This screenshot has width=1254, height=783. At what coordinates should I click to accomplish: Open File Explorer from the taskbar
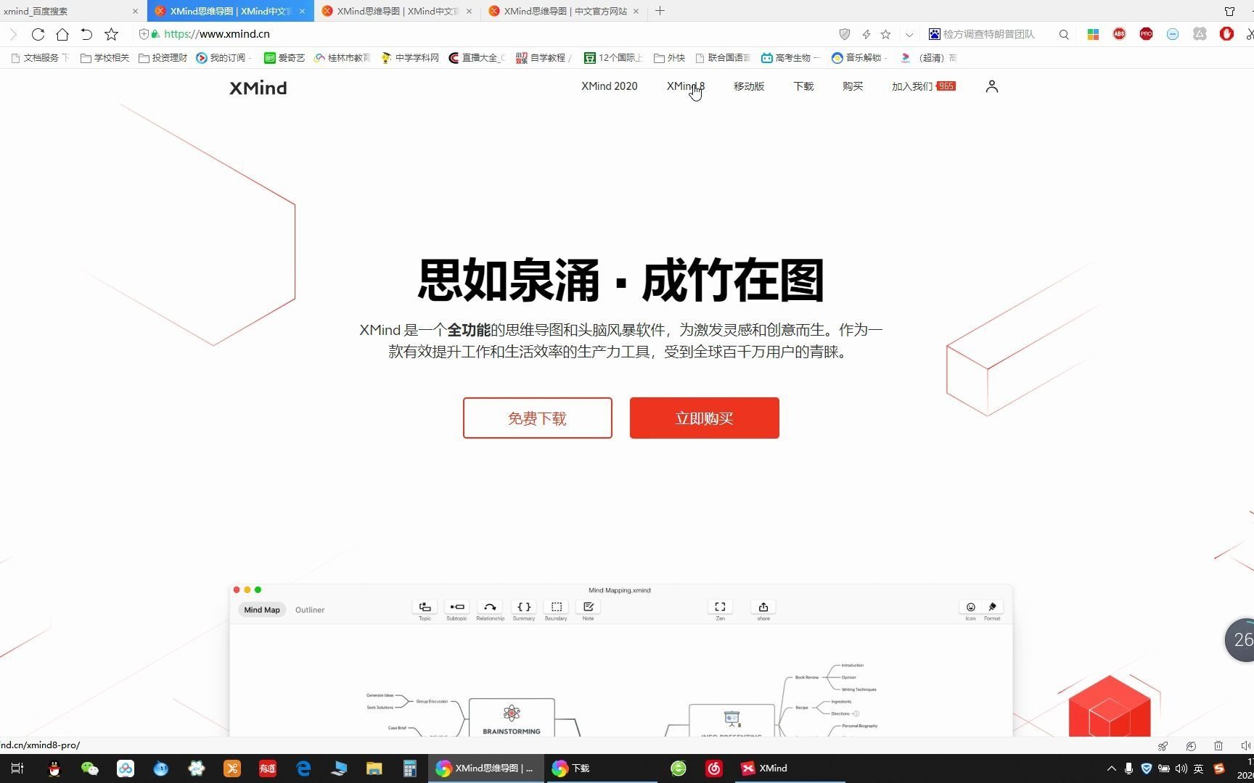374,768
